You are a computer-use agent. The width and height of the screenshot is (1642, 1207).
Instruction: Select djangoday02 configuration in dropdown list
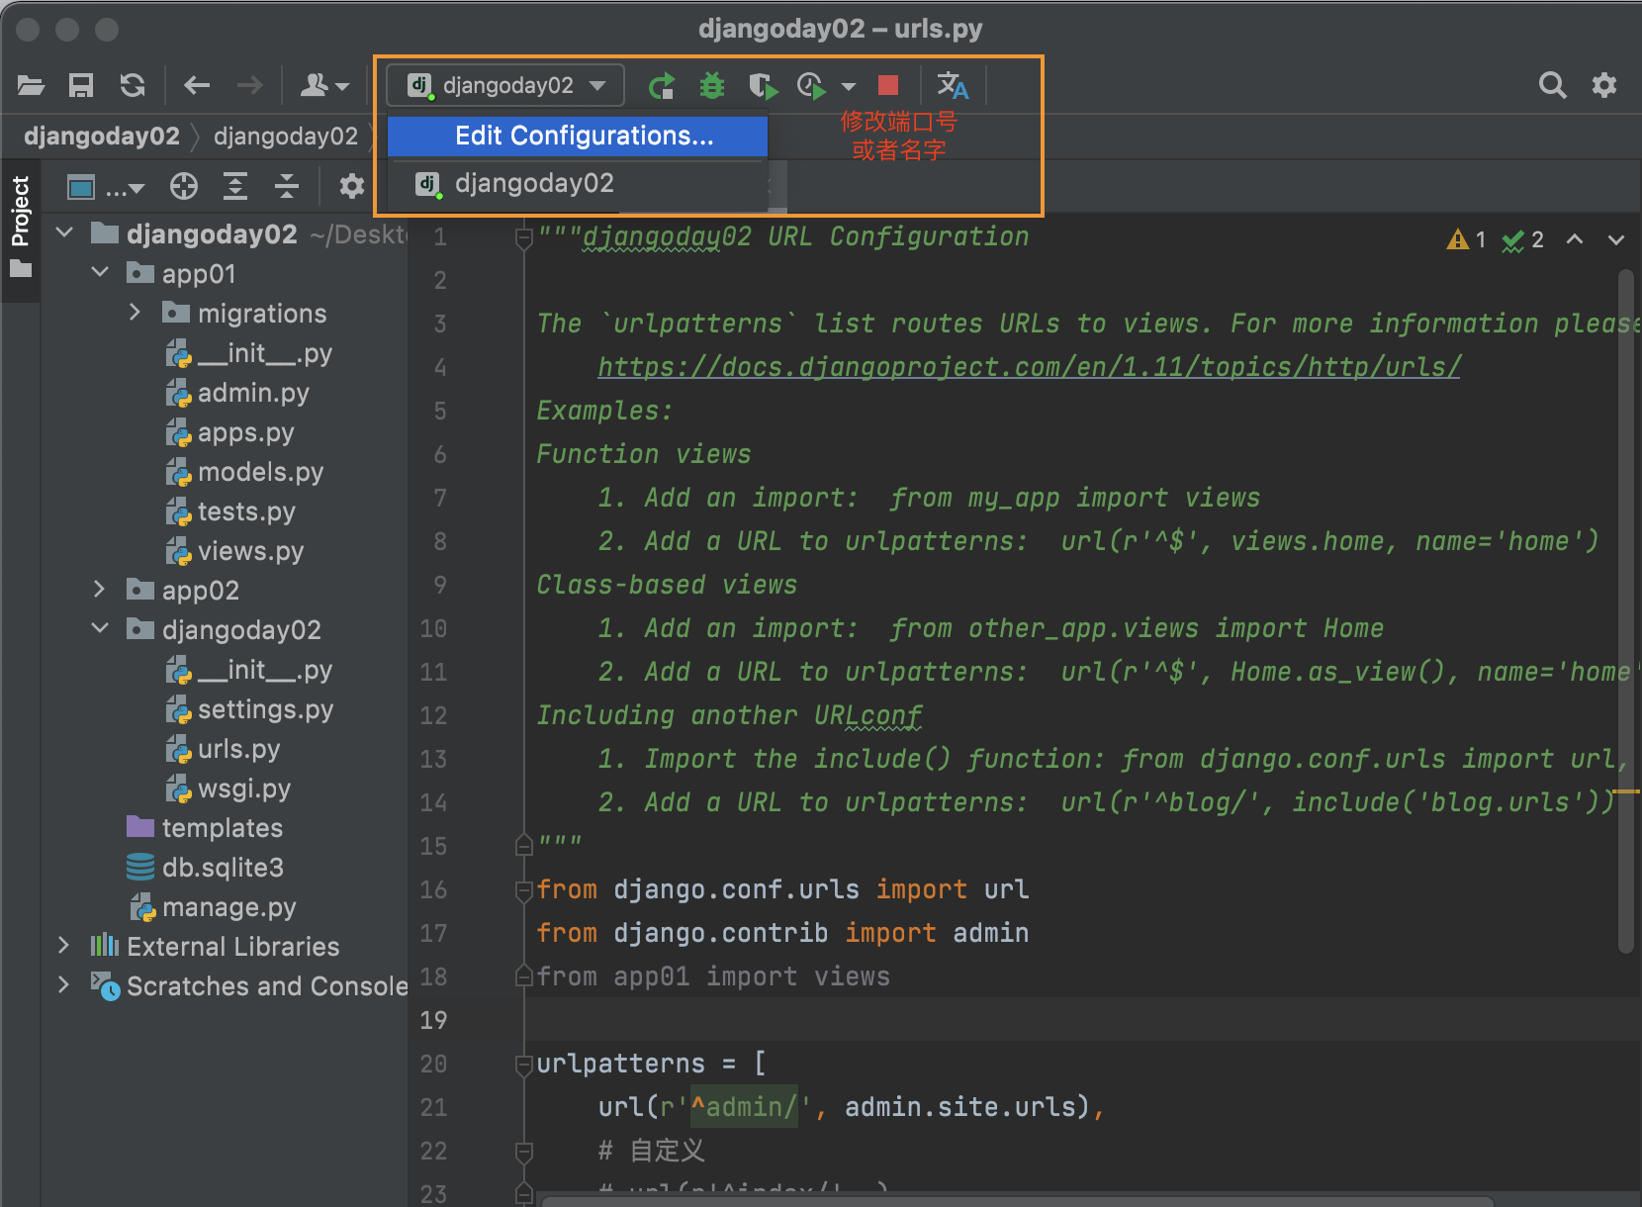point(578,184)
